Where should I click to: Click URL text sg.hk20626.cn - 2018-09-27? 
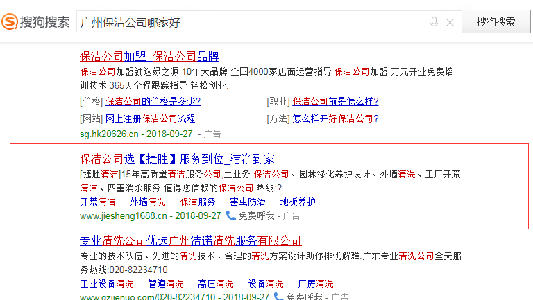coord(136,134)
